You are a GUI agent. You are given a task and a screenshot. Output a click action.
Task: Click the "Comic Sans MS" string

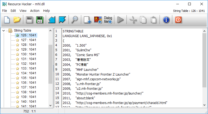tap(88, 55)
